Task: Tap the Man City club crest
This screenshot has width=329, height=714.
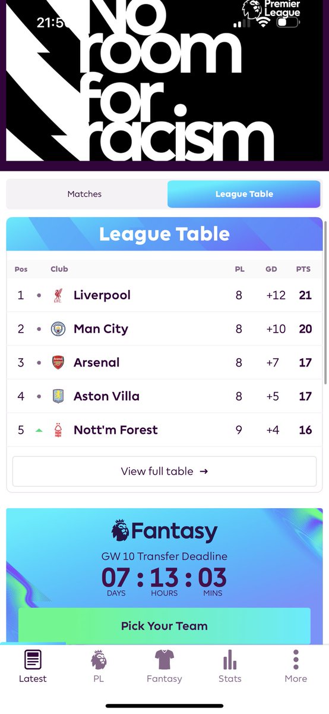Action: [58, 329]
